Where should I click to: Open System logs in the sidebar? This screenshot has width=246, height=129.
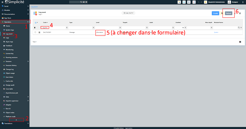10,30
